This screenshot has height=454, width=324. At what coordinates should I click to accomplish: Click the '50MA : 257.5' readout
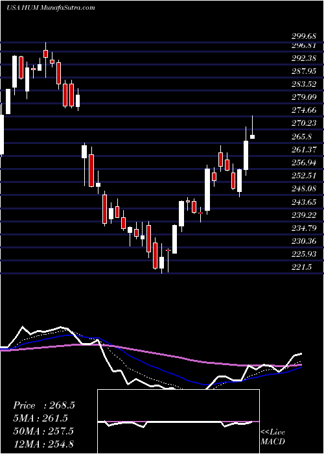pos(43,431)
